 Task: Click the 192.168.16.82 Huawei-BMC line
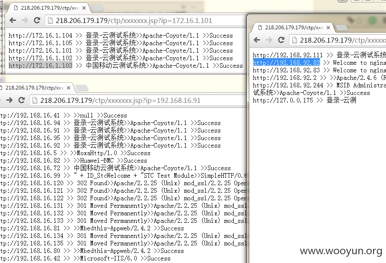point(74,161)
